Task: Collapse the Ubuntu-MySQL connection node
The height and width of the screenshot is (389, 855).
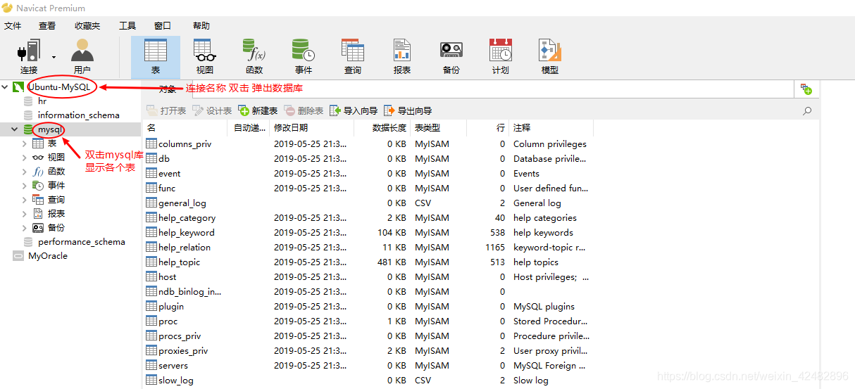Action: click(x=6, y=87)
